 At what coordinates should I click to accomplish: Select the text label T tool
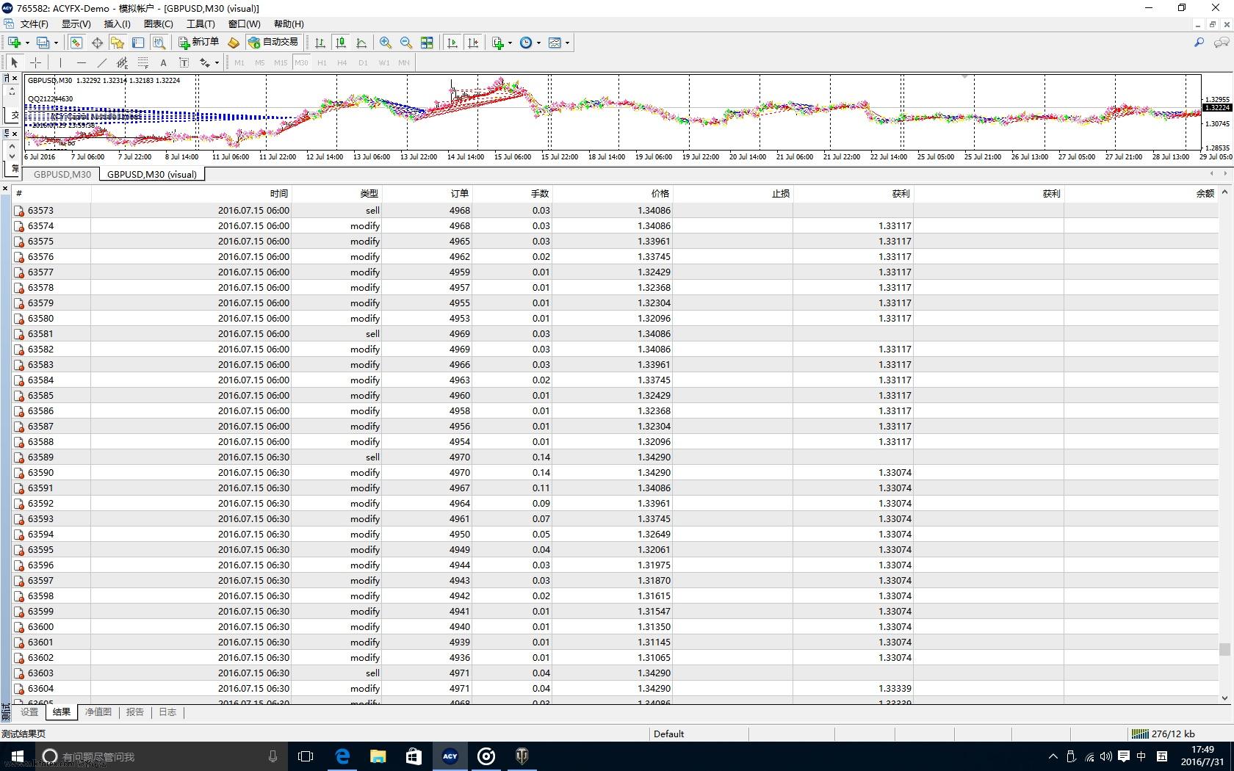tap(184, 62)
